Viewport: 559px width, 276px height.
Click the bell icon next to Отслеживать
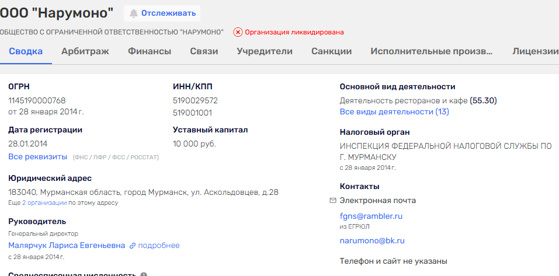pyautogui.click(x=134, y=13)
